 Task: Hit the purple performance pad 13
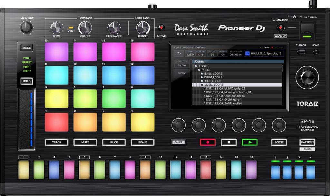(x=56, y=52)
